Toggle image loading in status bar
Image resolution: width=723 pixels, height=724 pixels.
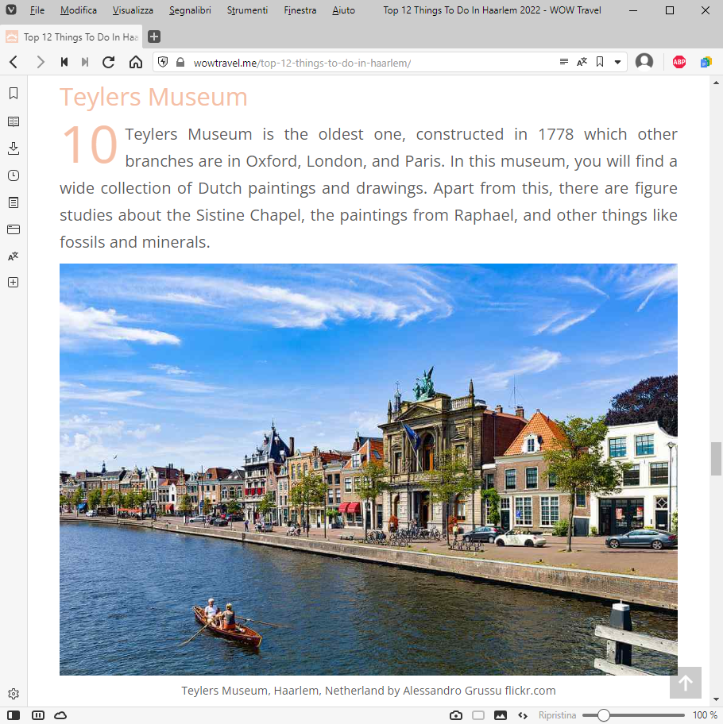pos(501,715)
